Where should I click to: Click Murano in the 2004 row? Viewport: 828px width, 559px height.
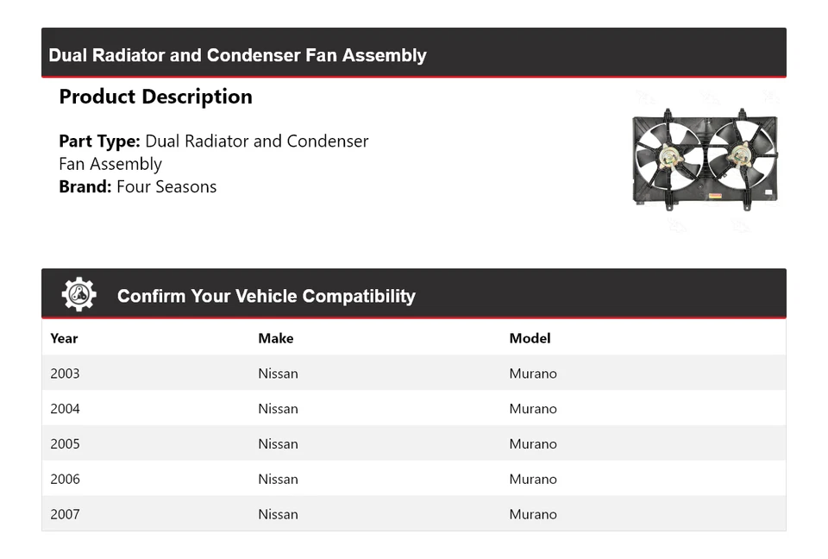click(x=533, y=409)
